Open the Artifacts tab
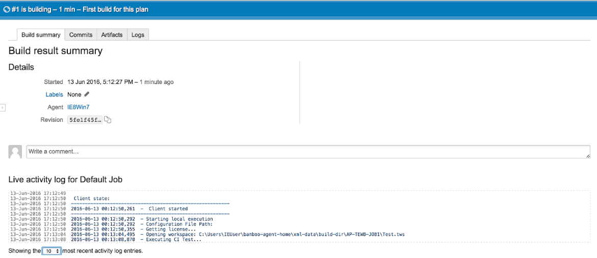Screen dimensions: 597x258 click(x=112, y=35)
